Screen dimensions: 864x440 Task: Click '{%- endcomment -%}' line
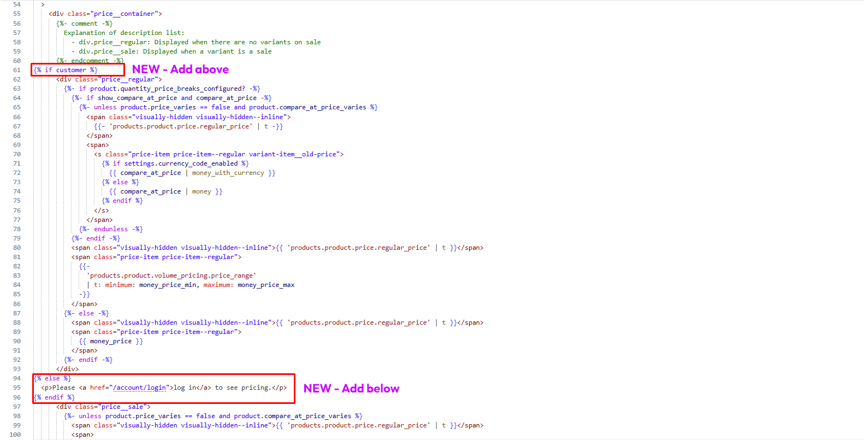[90, 61]
